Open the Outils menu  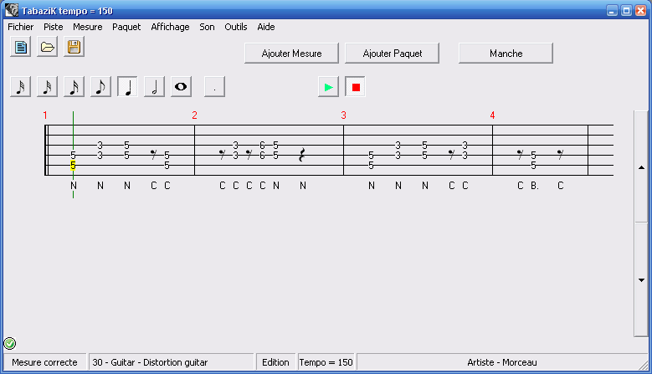tap(236, 27)
